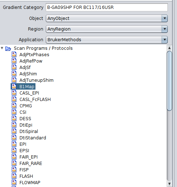177x187 pixels.
Task: Click the protocol list scrollbar up arrow
Action: pos(170,48)
